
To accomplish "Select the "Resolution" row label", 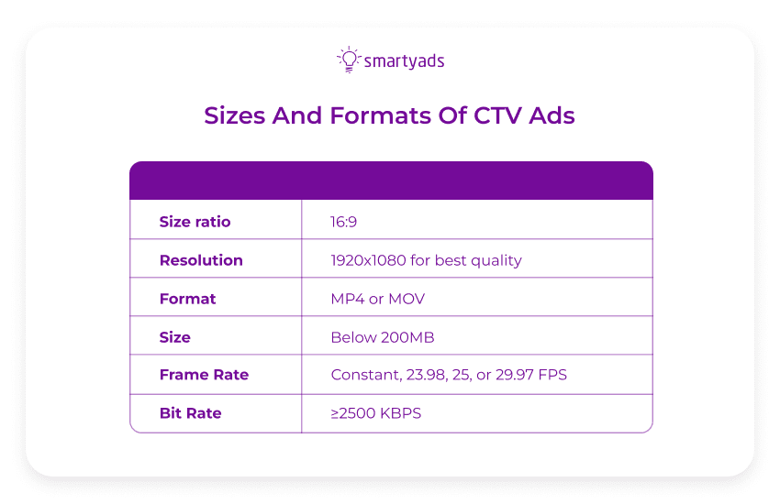I will point(201,260).
